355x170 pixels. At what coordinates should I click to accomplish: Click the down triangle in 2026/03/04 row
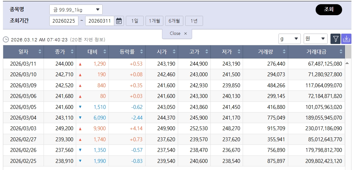point(80,118)
